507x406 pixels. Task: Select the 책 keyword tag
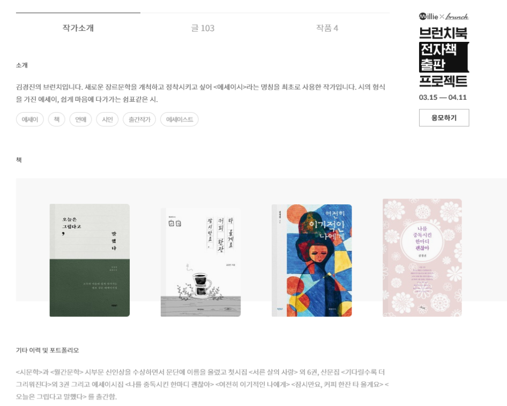click(57, 120)
